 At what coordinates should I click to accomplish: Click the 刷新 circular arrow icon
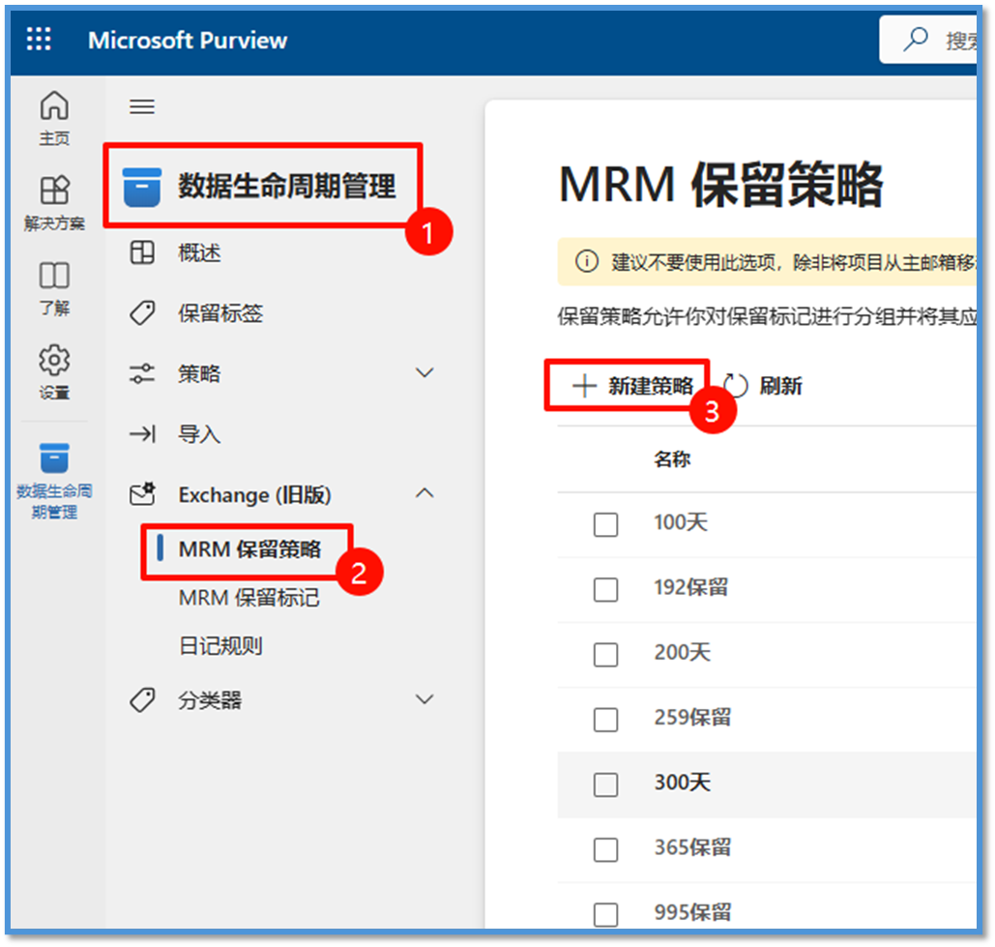[736, 385]
